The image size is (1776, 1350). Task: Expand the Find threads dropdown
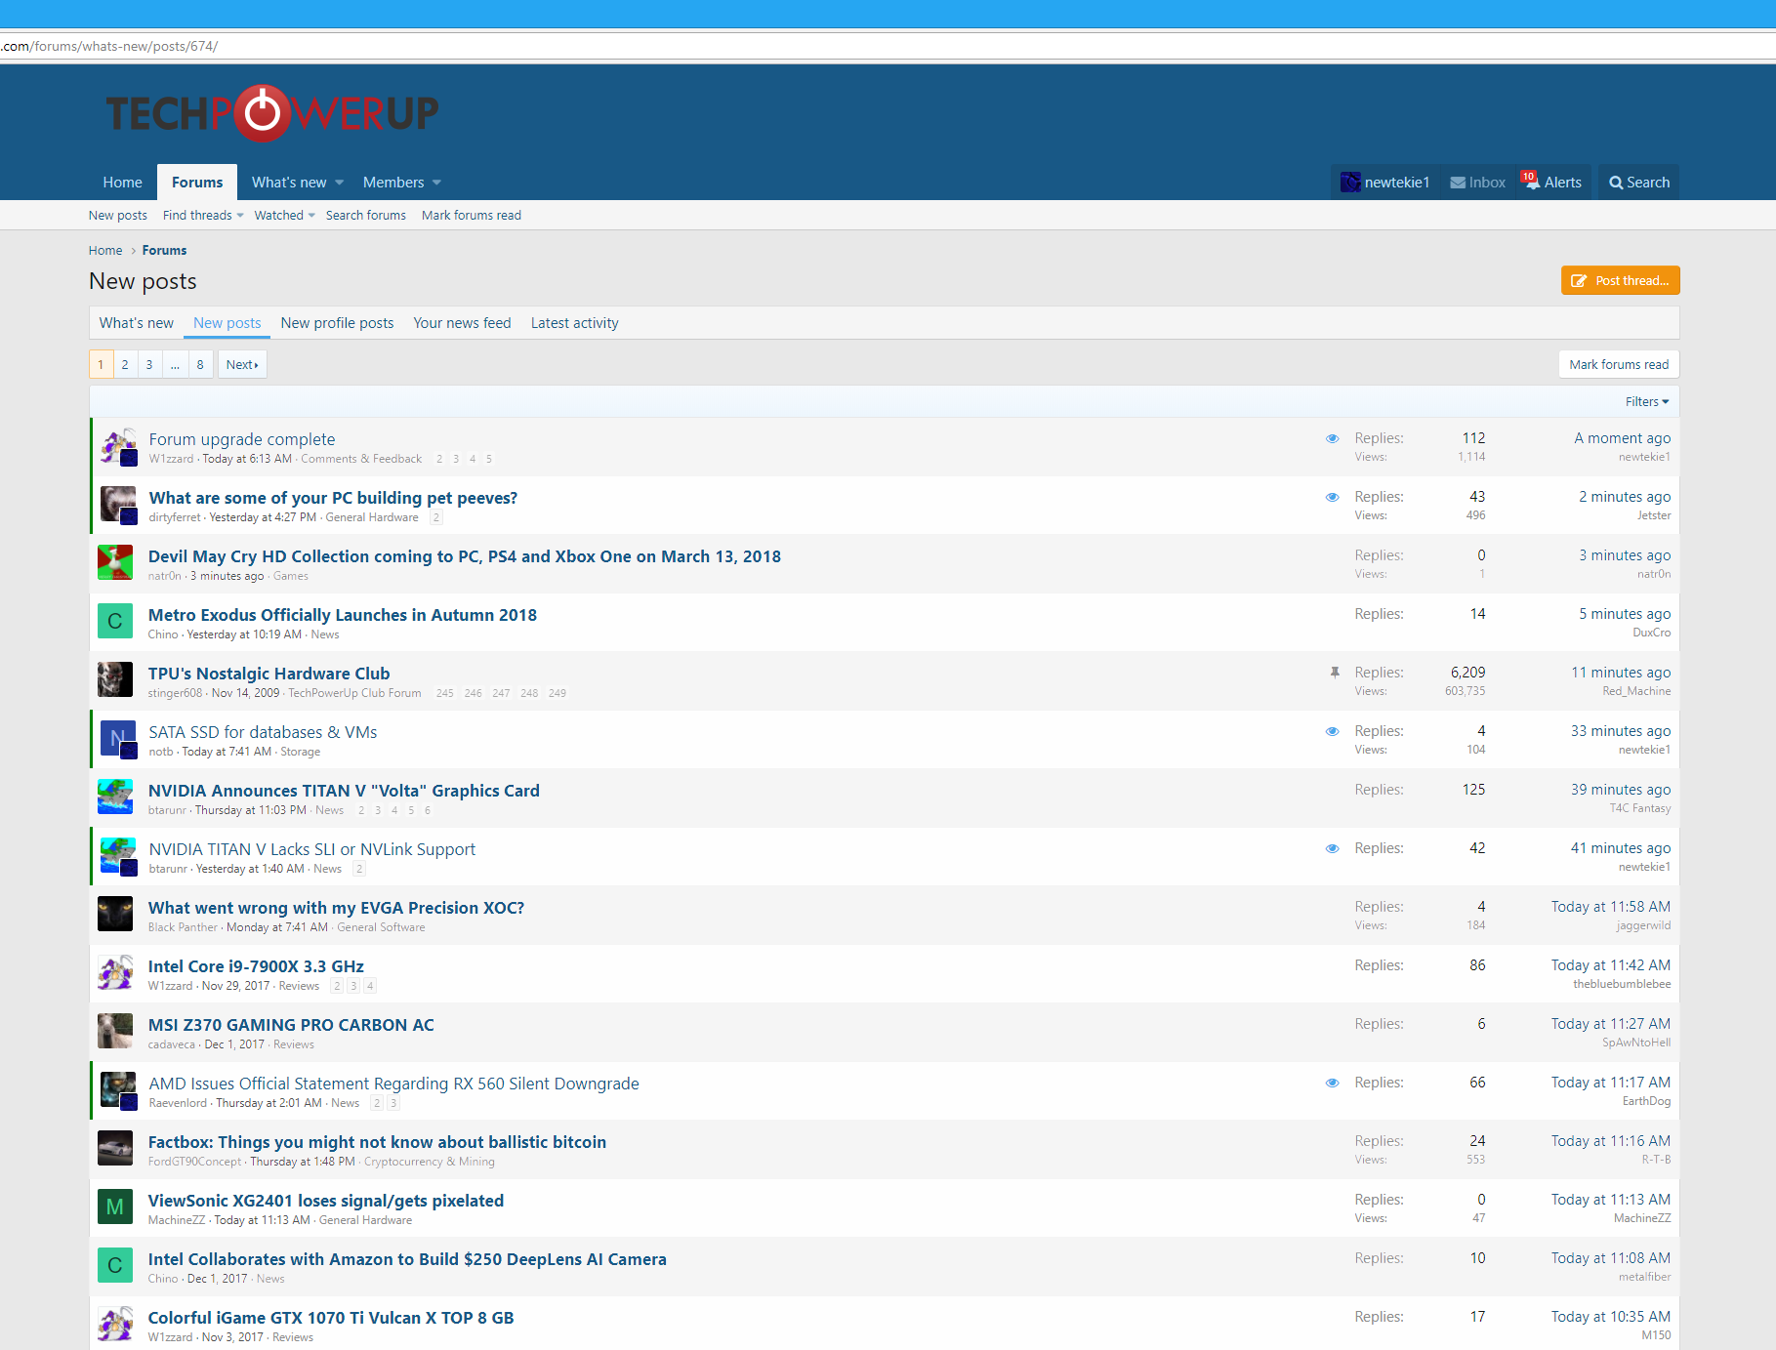tap(202, 215)
